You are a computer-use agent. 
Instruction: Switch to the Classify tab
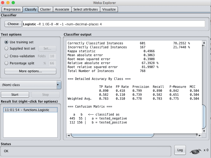[x=31, y=9]
